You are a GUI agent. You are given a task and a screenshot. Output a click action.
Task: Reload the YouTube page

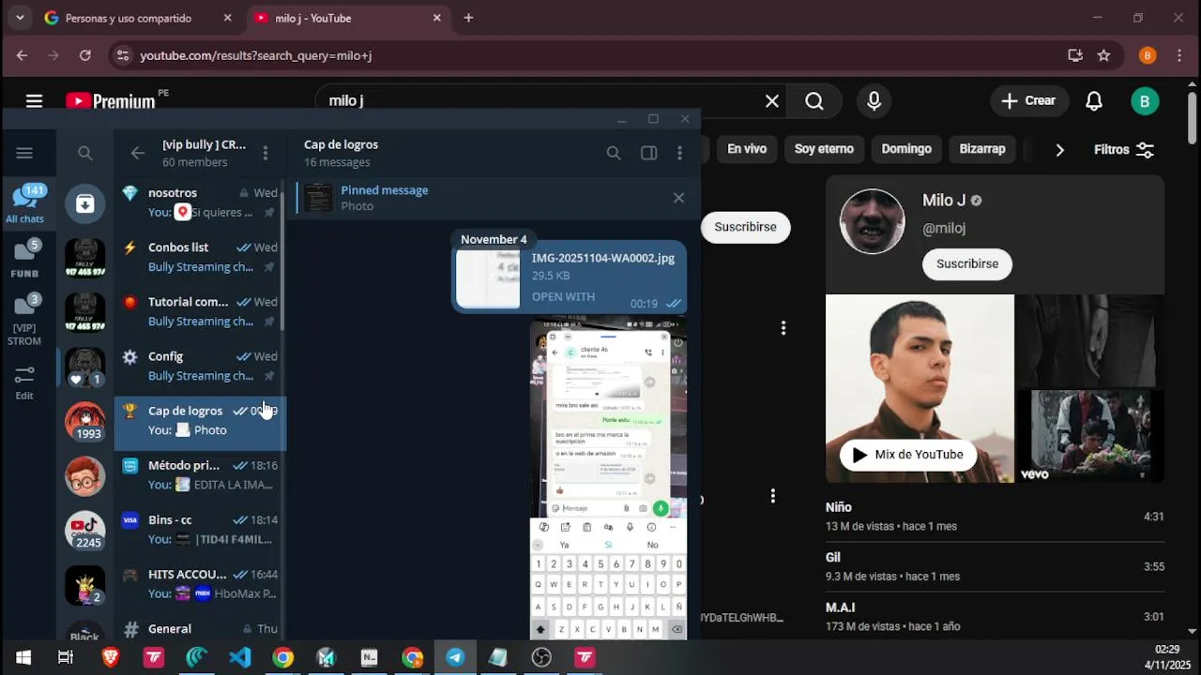point(84,55)
